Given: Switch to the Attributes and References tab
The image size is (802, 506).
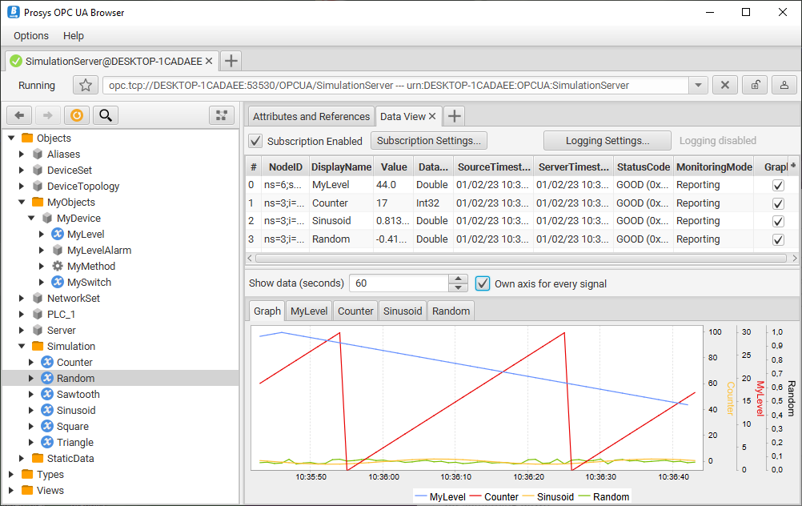Looking at the screenshot, I should pyautogui.click(x=311, y=116).
